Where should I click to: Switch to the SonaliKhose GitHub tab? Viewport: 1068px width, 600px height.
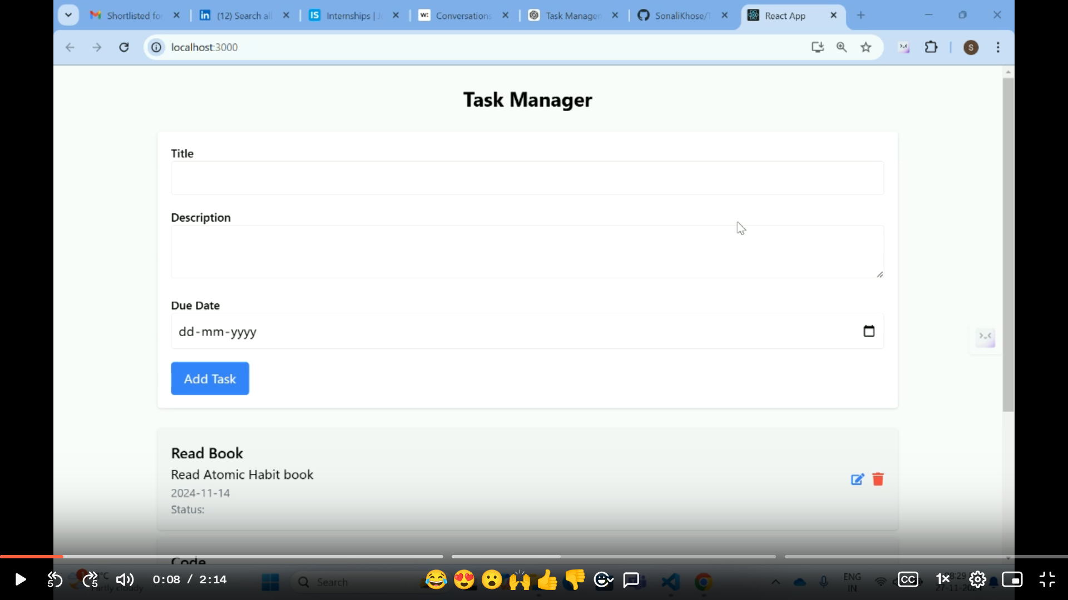(681, 16)
